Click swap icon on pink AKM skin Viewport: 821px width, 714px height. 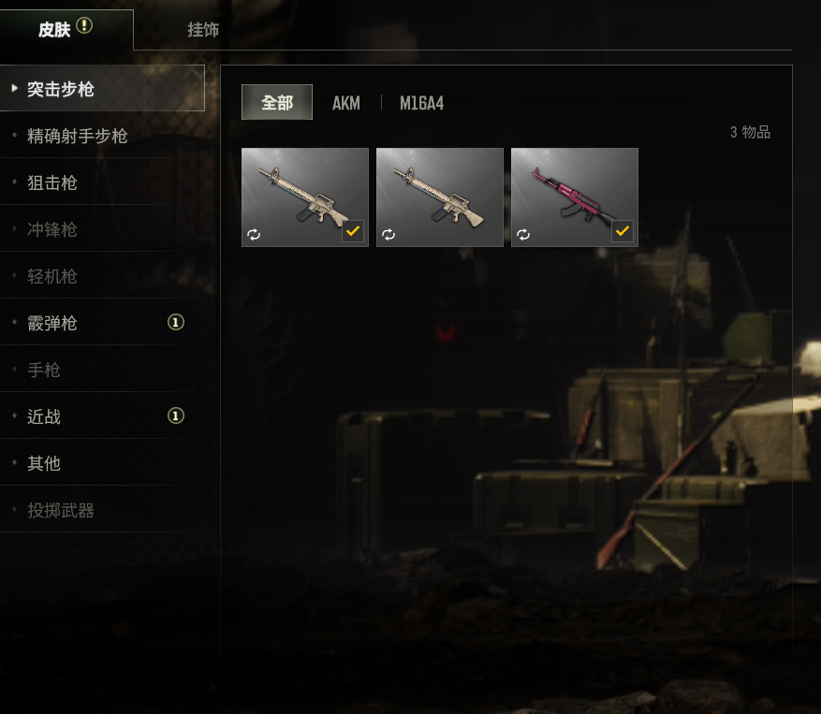point(523,235)
